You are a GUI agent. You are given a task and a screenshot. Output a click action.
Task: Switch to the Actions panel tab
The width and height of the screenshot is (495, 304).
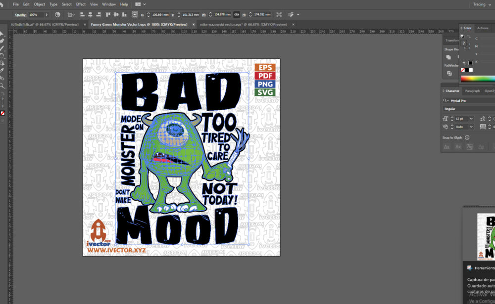(x=482, y=28)
